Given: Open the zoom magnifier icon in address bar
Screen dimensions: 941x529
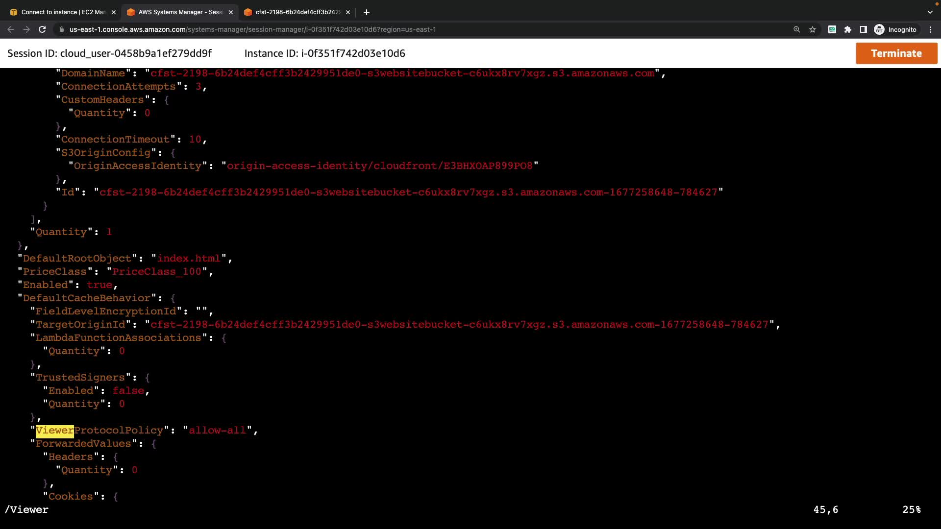Looking at the screenshot, I should pos(797,29).
